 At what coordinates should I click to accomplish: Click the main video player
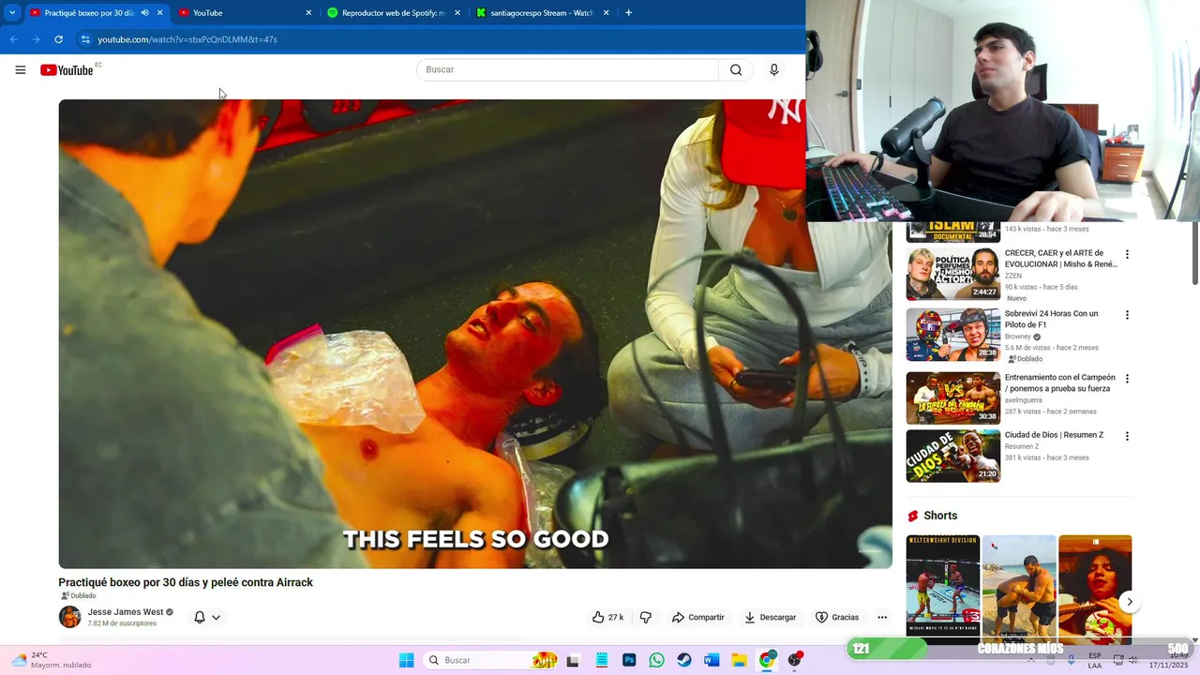[475, 334]
